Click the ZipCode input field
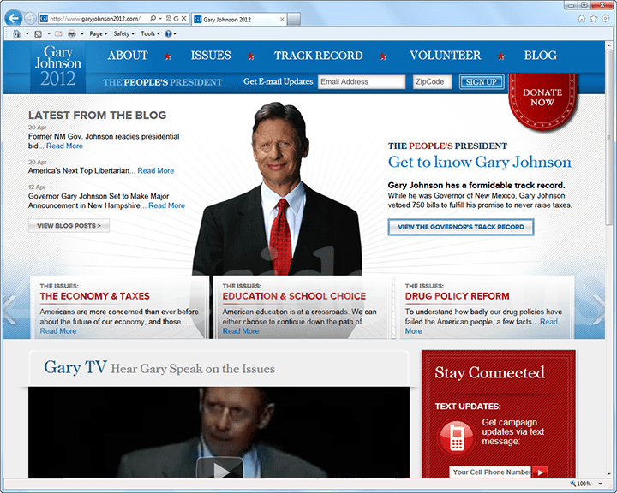Viewport: 617px width, 493px height. (432, 82)
